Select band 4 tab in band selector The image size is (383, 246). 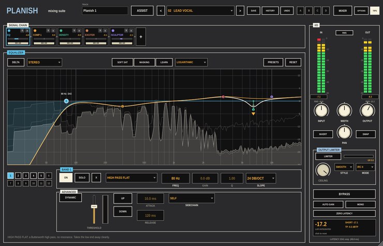(x=34, y=176)
